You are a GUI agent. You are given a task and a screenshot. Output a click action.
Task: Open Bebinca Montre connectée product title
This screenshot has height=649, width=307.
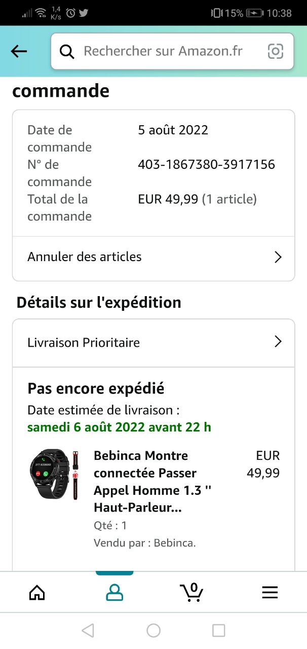[152, 481]
